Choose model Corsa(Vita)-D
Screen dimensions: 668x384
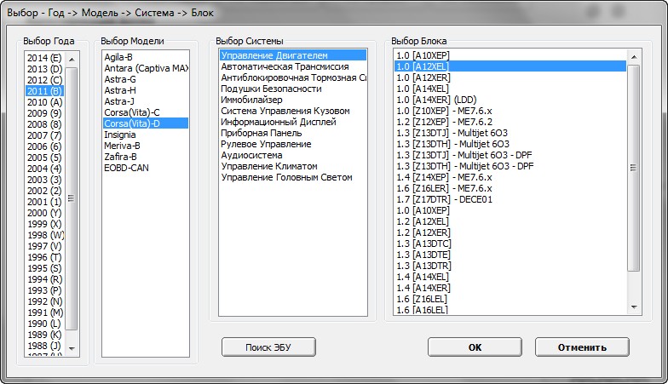click(145, 123)
